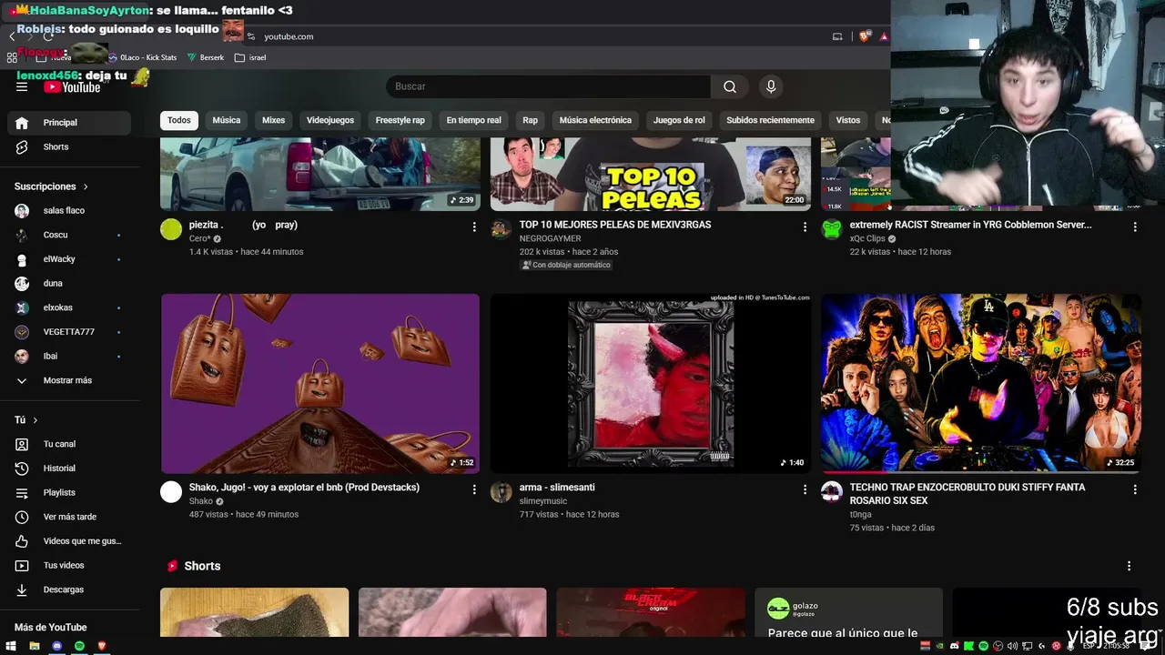Open Tu canal in the sidebar

click(x=69, y=444)
